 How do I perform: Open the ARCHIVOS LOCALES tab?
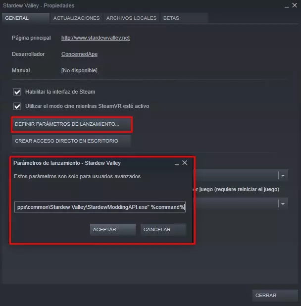click(131, 18)
